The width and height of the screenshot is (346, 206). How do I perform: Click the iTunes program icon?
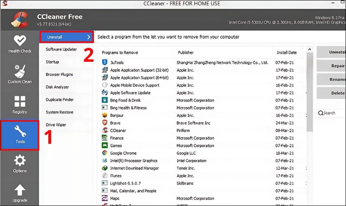pos(105,176)
